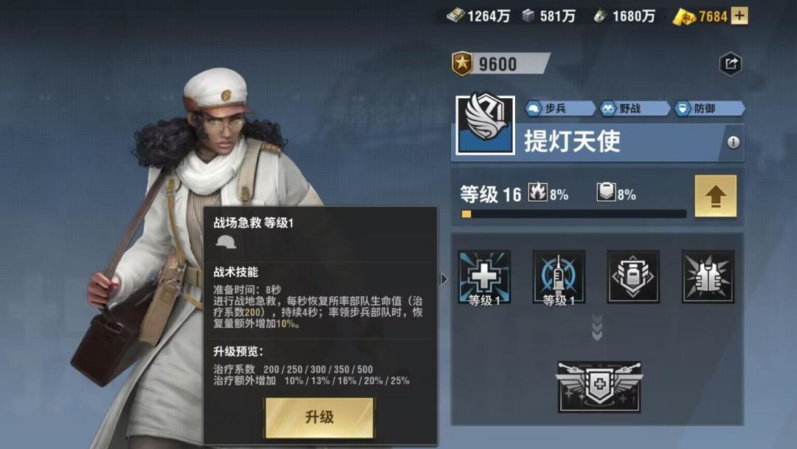This screenshot has height=449, width=797.
Task: Select the 野战 field tag
Action: [634, 109]
